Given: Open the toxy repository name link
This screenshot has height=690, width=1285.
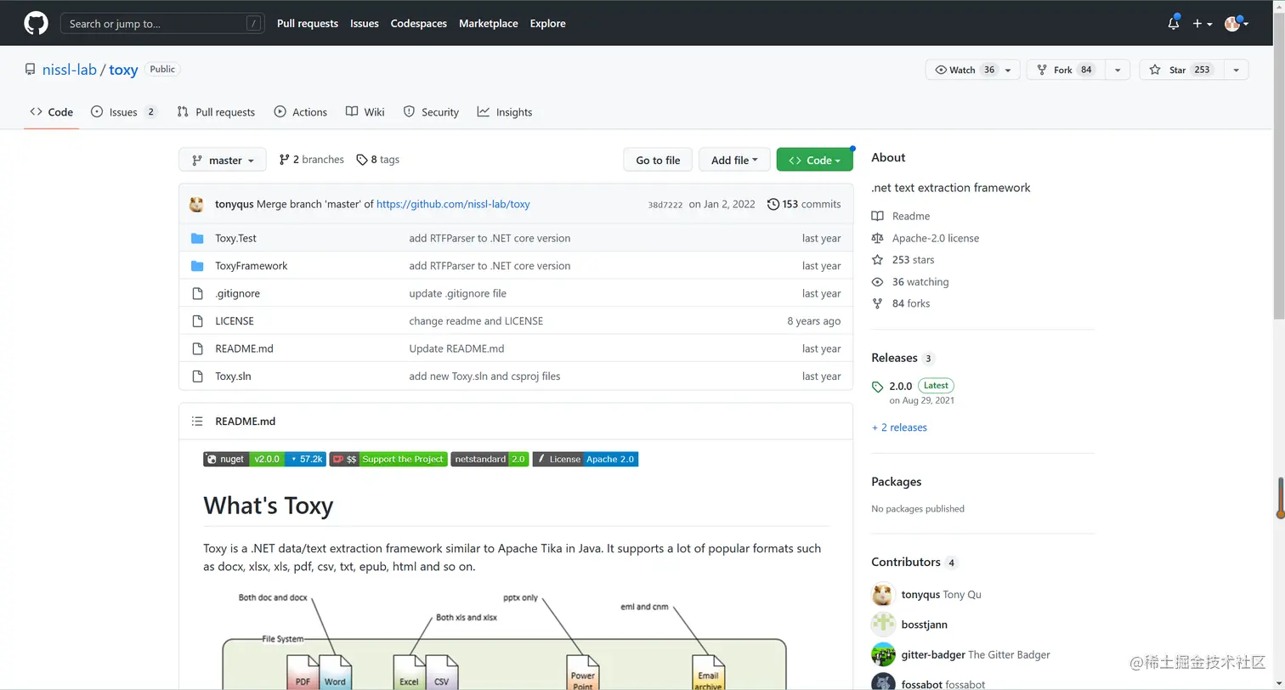Looking at the screenshot, I should 123,70.
